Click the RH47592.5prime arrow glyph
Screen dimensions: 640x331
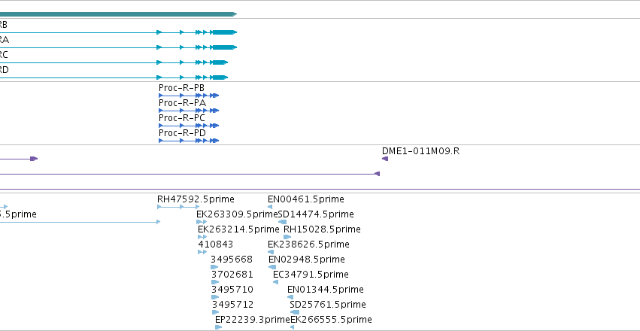point(178,207)
